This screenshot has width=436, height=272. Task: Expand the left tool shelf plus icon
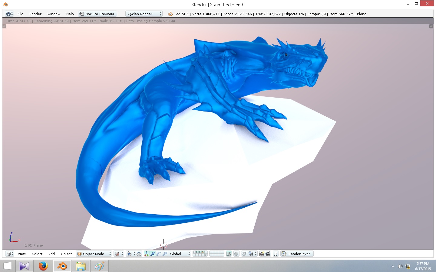click(4, 26)
